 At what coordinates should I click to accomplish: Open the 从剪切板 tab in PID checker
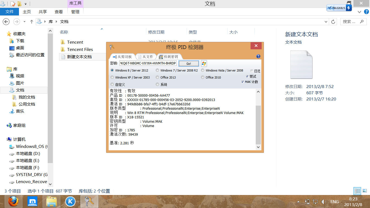click(122, 57)
